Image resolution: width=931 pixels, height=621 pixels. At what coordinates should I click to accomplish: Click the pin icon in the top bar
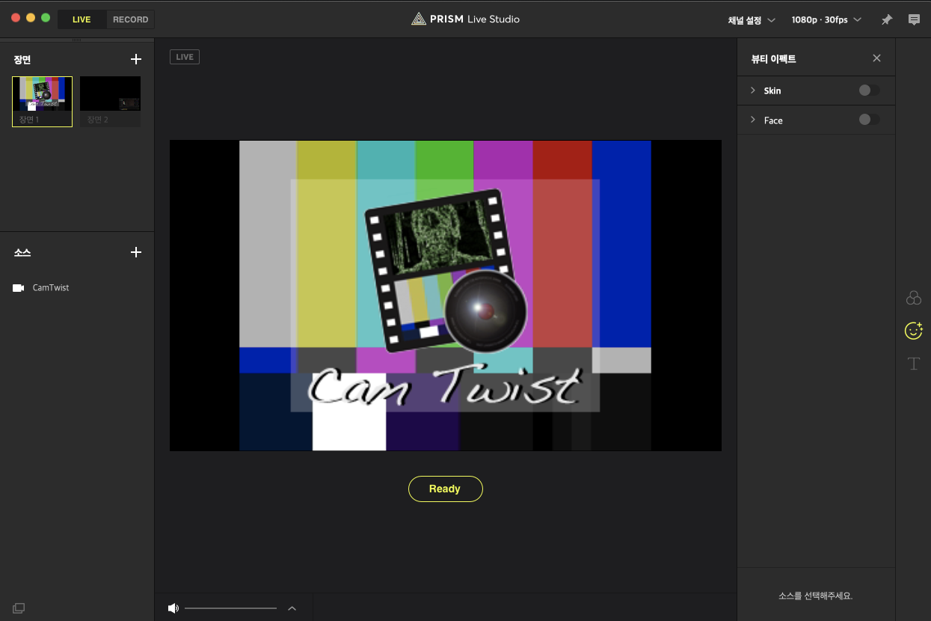(x=887, y=19)
